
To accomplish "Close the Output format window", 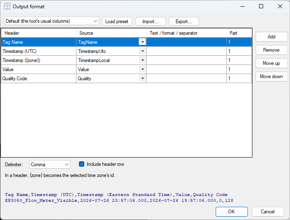I will [280, 6].
